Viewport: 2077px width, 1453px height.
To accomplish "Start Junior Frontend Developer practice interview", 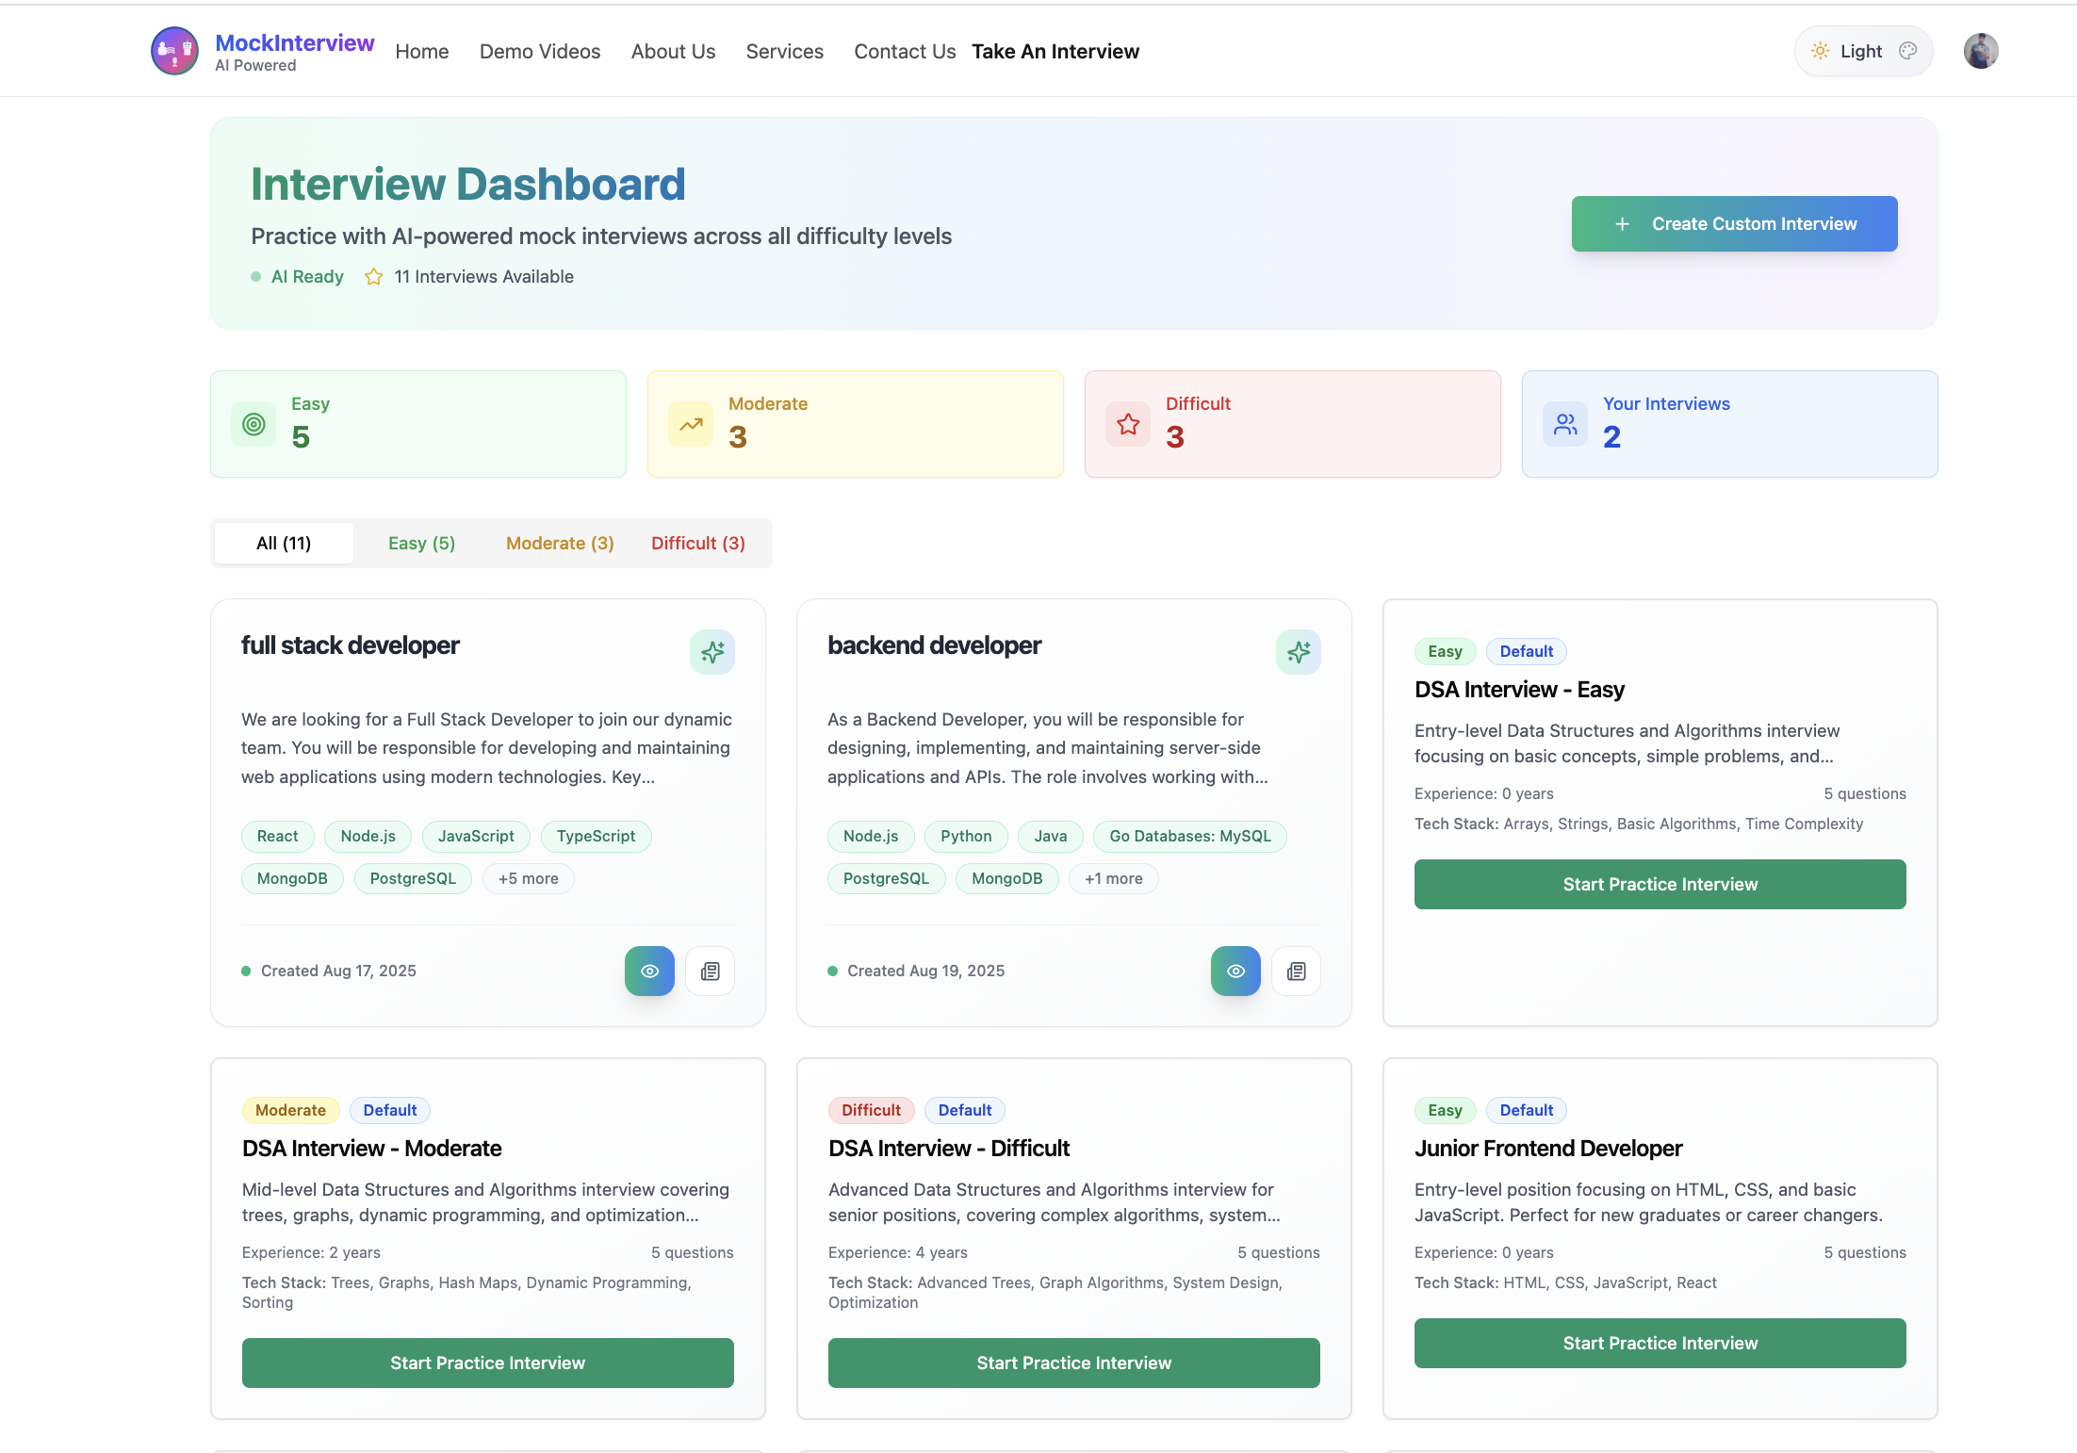I will click(1660, 1343).
